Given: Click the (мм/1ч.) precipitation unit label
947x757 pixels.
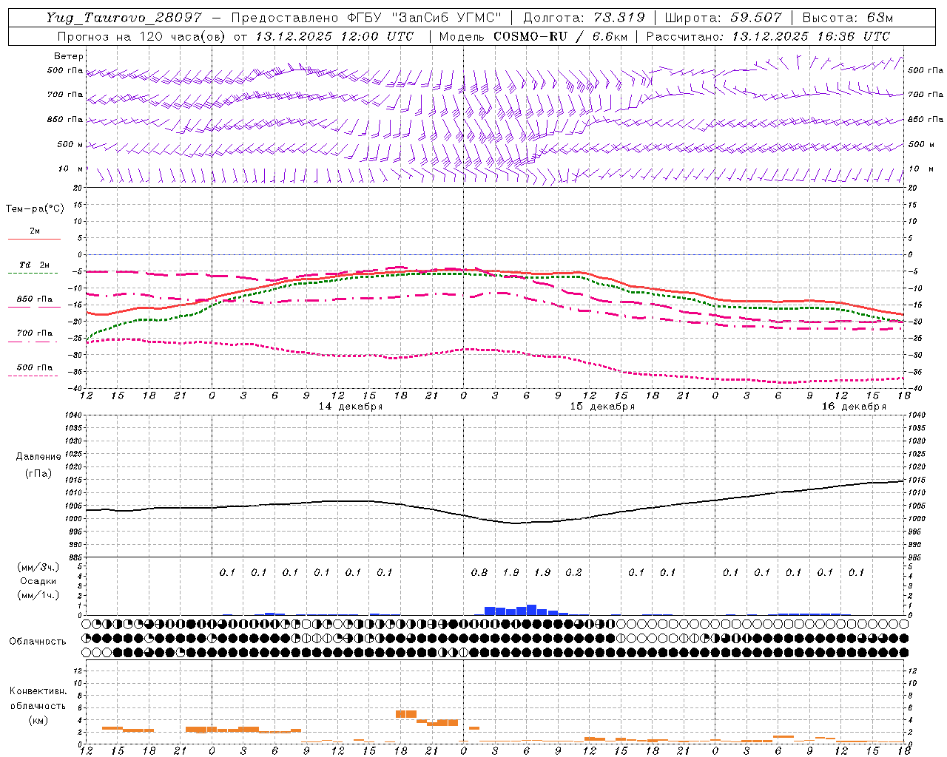Looking at the screenshot, I should pos(38,595).
